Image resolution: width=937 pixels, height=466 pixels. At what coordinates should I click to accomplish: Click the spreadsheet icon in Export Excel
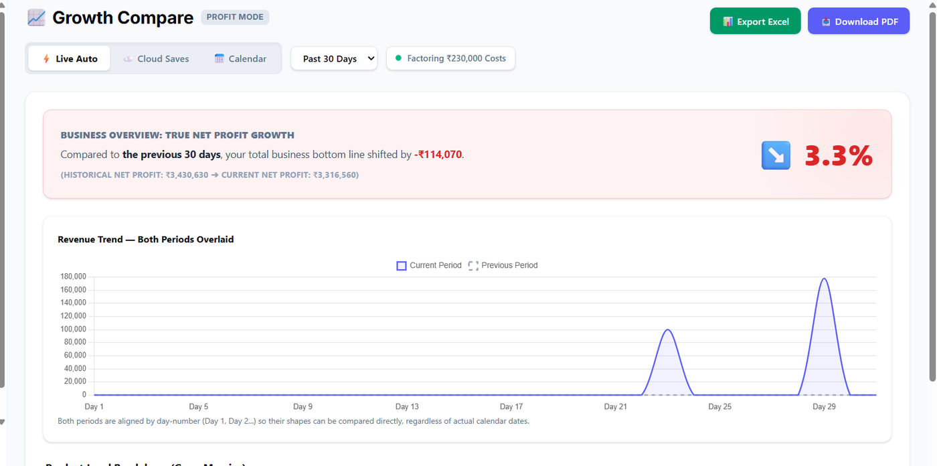[728, 21]
